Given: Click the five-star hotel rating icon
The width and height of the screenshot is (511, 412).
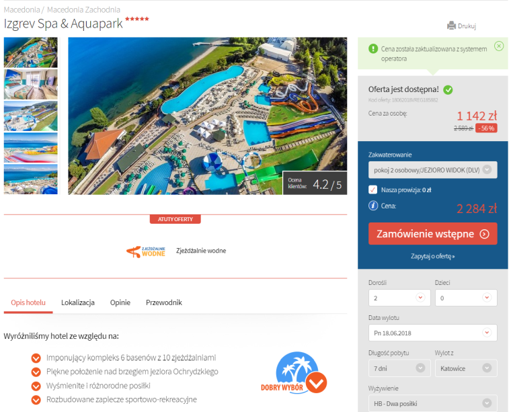Looking at the screenshot, I should point(136,19).
